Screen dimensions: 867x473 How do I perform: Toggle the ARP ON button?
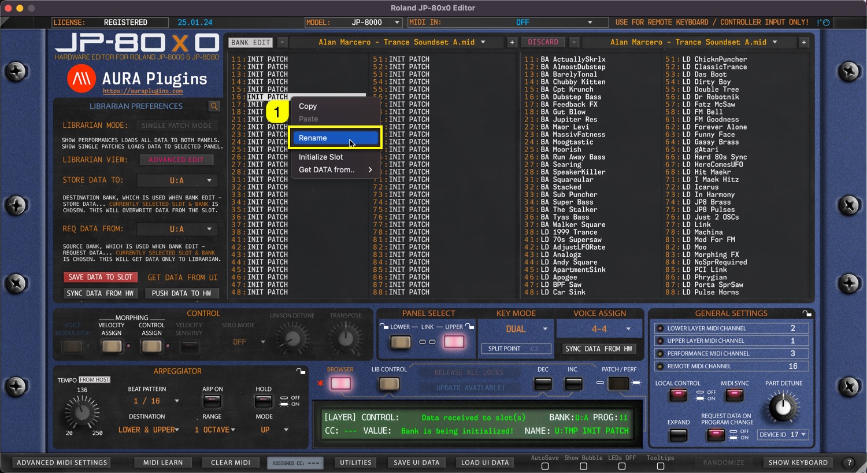[212, 401]
